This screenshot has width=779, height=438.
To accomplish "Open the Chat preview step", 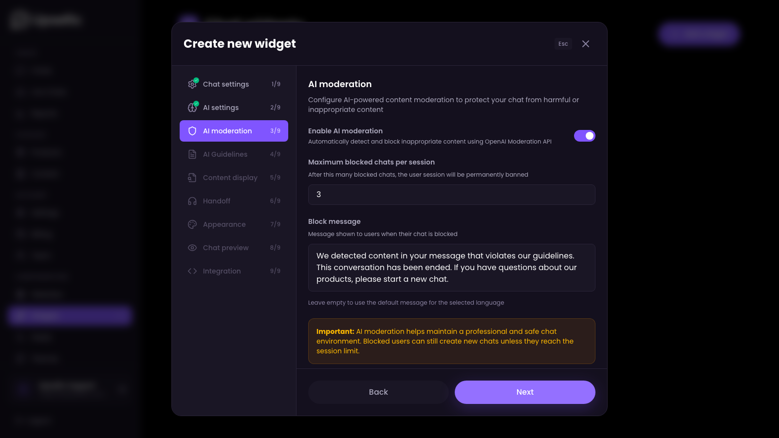I will [x=225, y=247].
